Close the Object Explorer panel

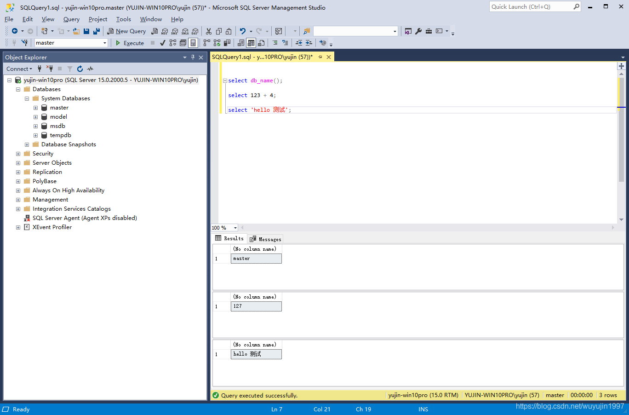point(201,58)
